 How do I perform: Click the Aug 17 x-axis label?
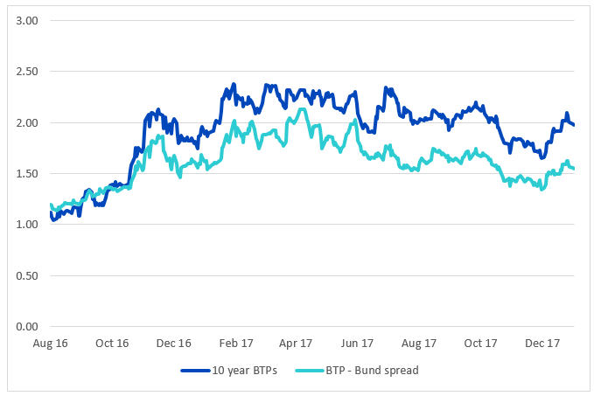tap(419, 344)
